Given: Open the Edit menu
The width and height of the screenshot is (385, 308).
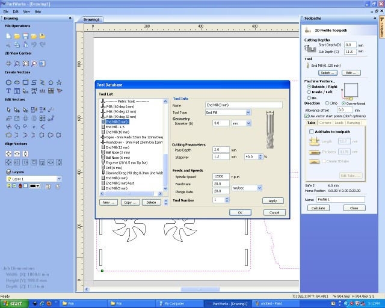Looking at the screenshot, I should tap(16, 11).
